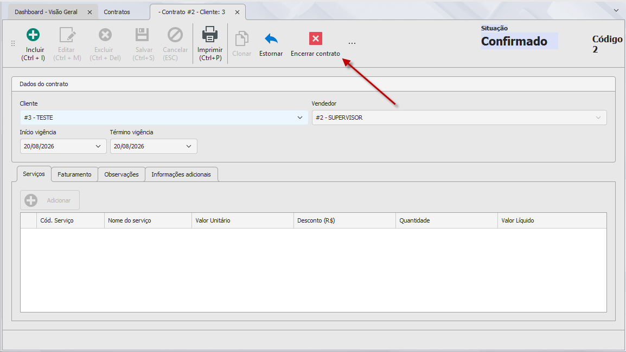The image size is (626, 352).
Task: Click the Cancelar prohibition icon
Action: (175, 35)
